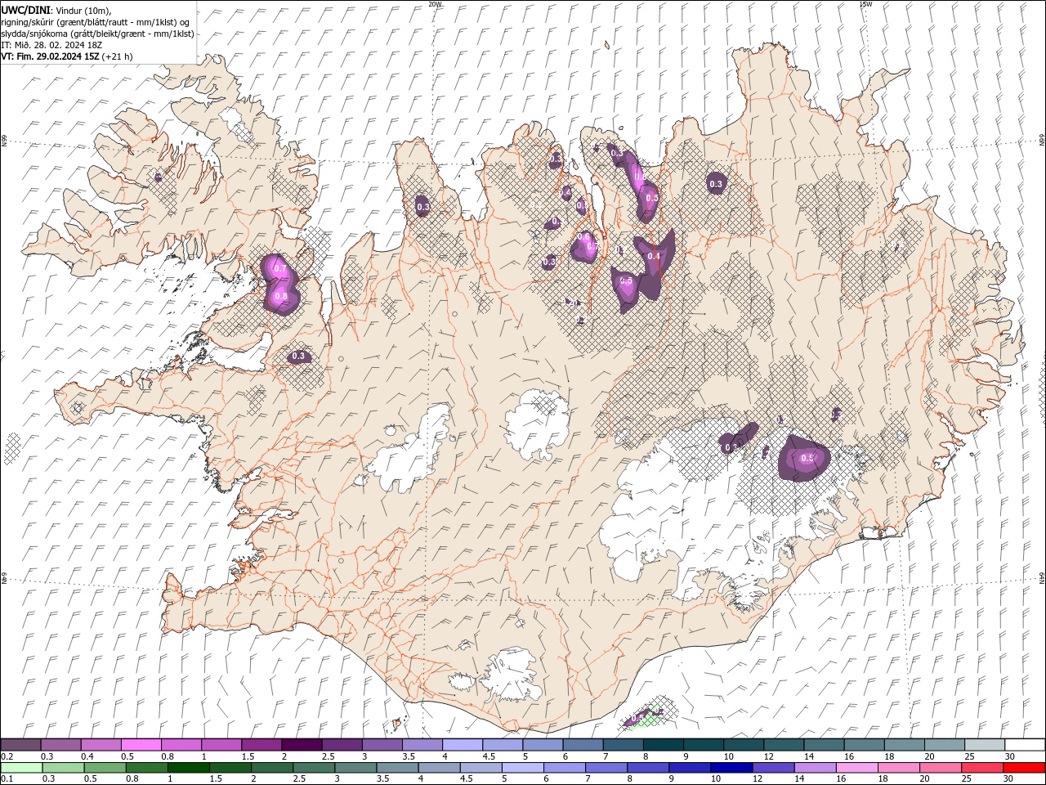Select lower rain scale swatch starting at 0.3

pyautogui.click(x=63, y=768)
